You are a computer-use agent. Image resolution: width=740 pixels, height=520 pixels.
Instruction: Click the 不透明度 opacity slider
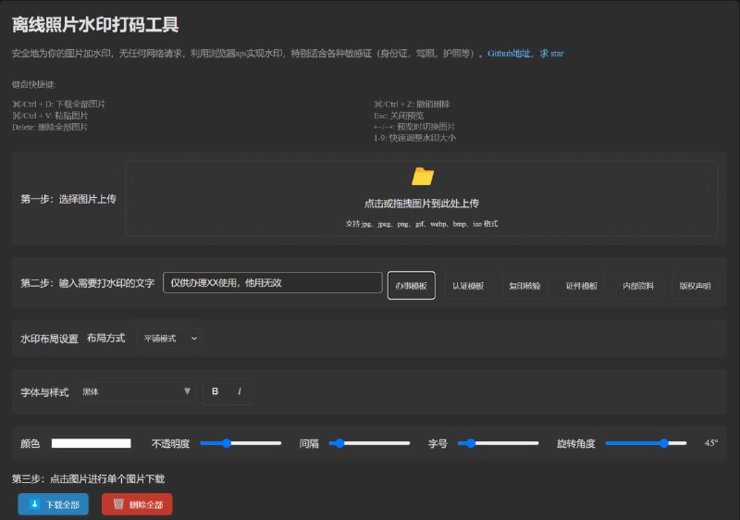tap(240, 443)
